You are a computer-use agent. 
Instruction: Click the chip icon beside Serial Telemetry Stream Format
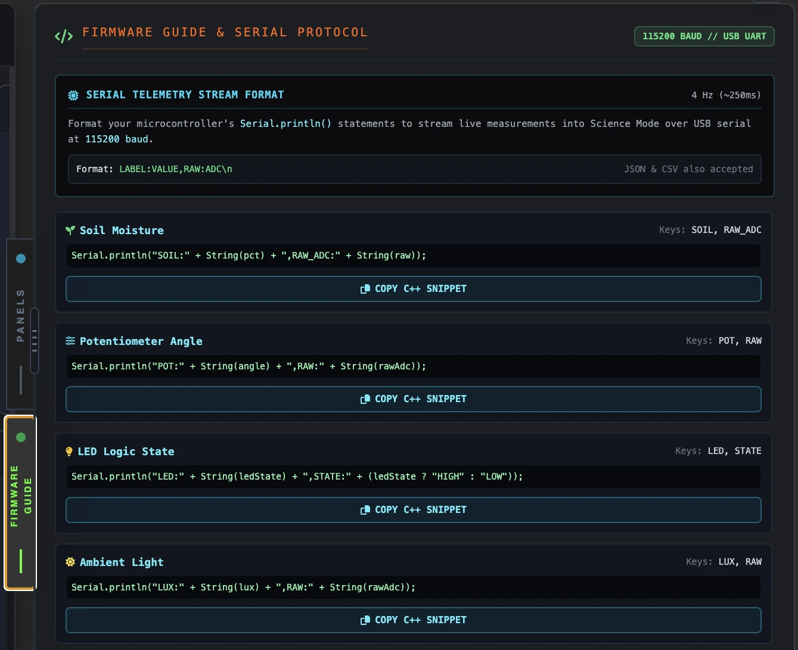coord(73,95)
